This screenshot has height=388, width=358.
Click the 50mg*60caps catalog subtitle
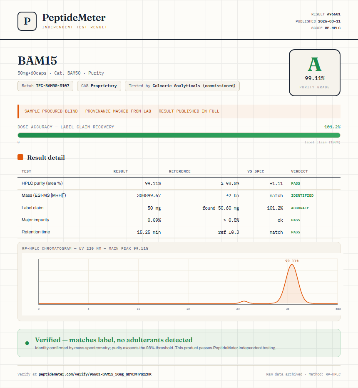[x=61, y=73]
